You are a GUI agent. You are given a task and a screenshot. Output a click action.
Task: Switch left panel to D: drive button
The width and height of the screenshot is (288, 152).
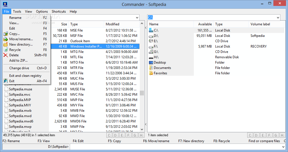(116, 135)
